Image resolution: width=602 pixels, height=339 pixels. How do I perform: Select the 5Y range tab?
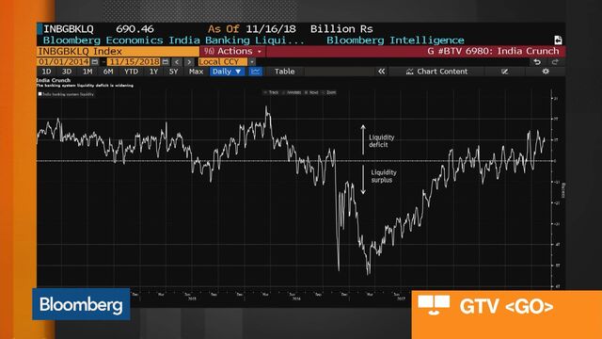173,72
